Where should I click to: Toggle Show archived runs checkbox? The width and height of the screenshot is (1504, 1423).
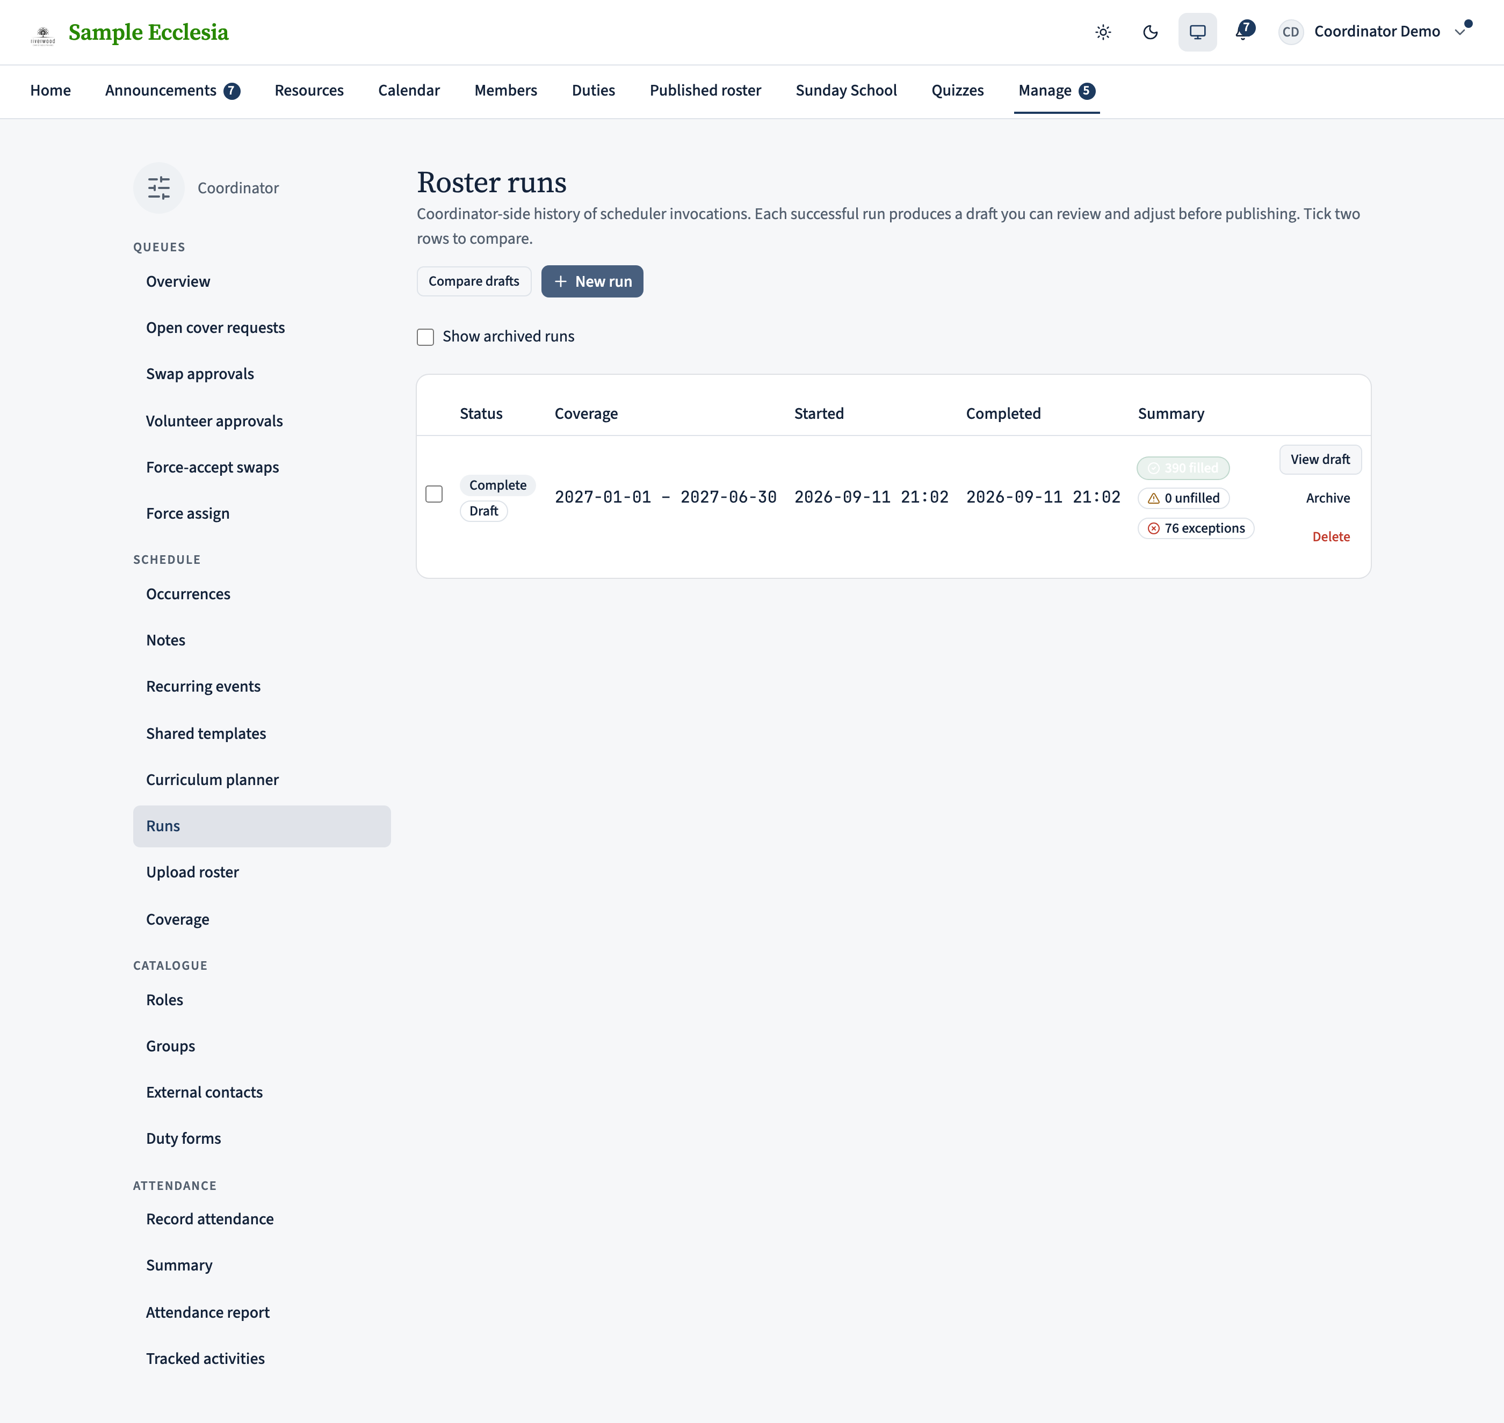click(426, 337)
